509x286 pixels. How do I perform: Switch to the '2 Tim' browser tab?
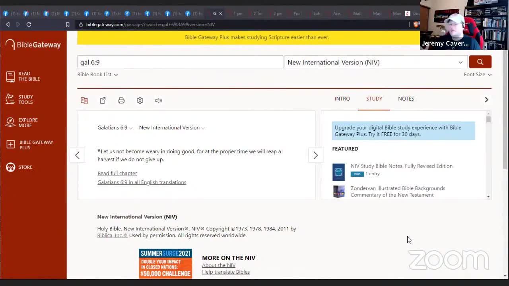[258, 14]
